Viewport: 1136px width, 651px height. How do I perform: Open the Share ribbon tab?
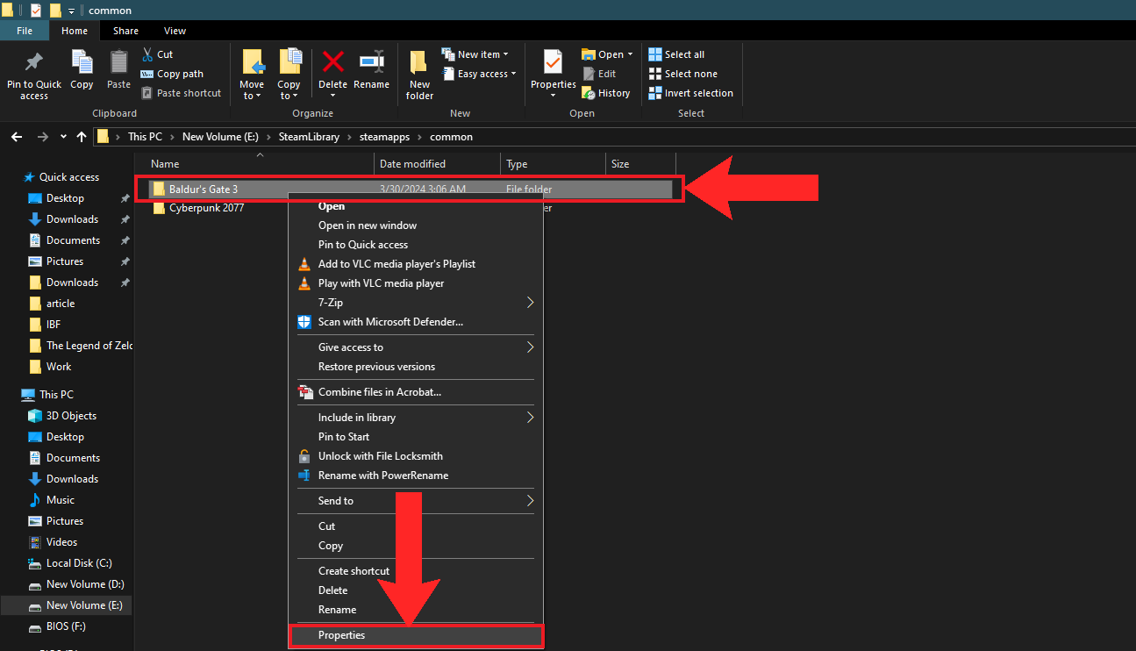coord(125,31)
